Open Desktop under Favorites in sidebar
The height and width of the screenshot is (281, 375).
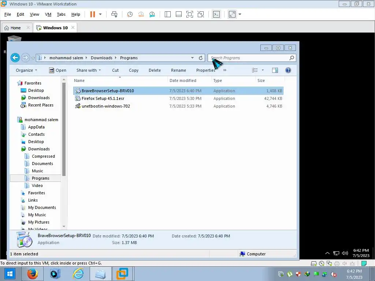point(36,90)
